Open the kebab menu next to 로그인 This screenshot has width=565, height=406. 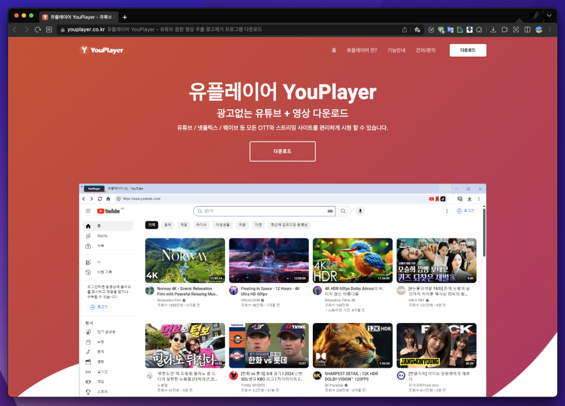[x=446, y=211]
